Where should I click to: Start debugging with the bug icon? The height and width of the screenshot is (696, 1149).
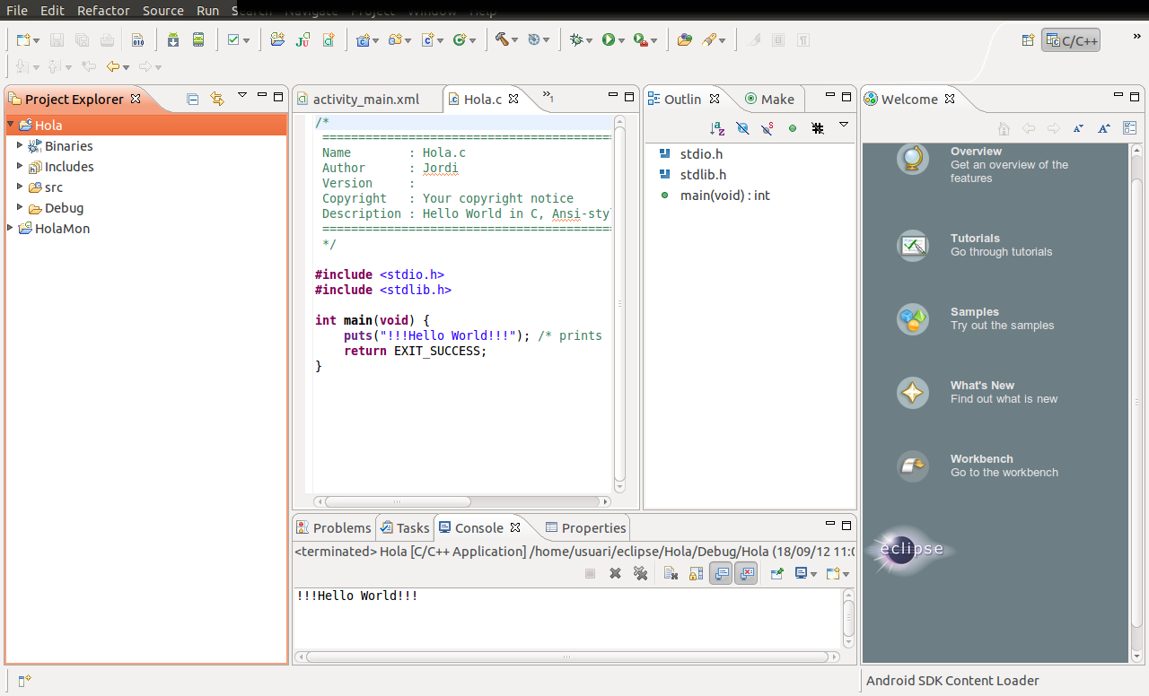click(x=576, y=40)
